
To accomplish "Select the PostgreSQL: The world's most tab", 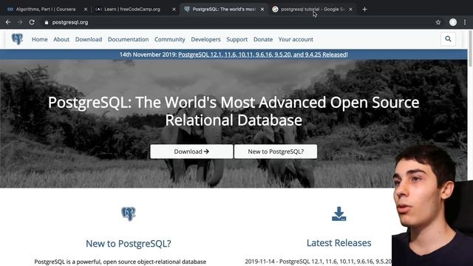I will (x=223, y=10).
